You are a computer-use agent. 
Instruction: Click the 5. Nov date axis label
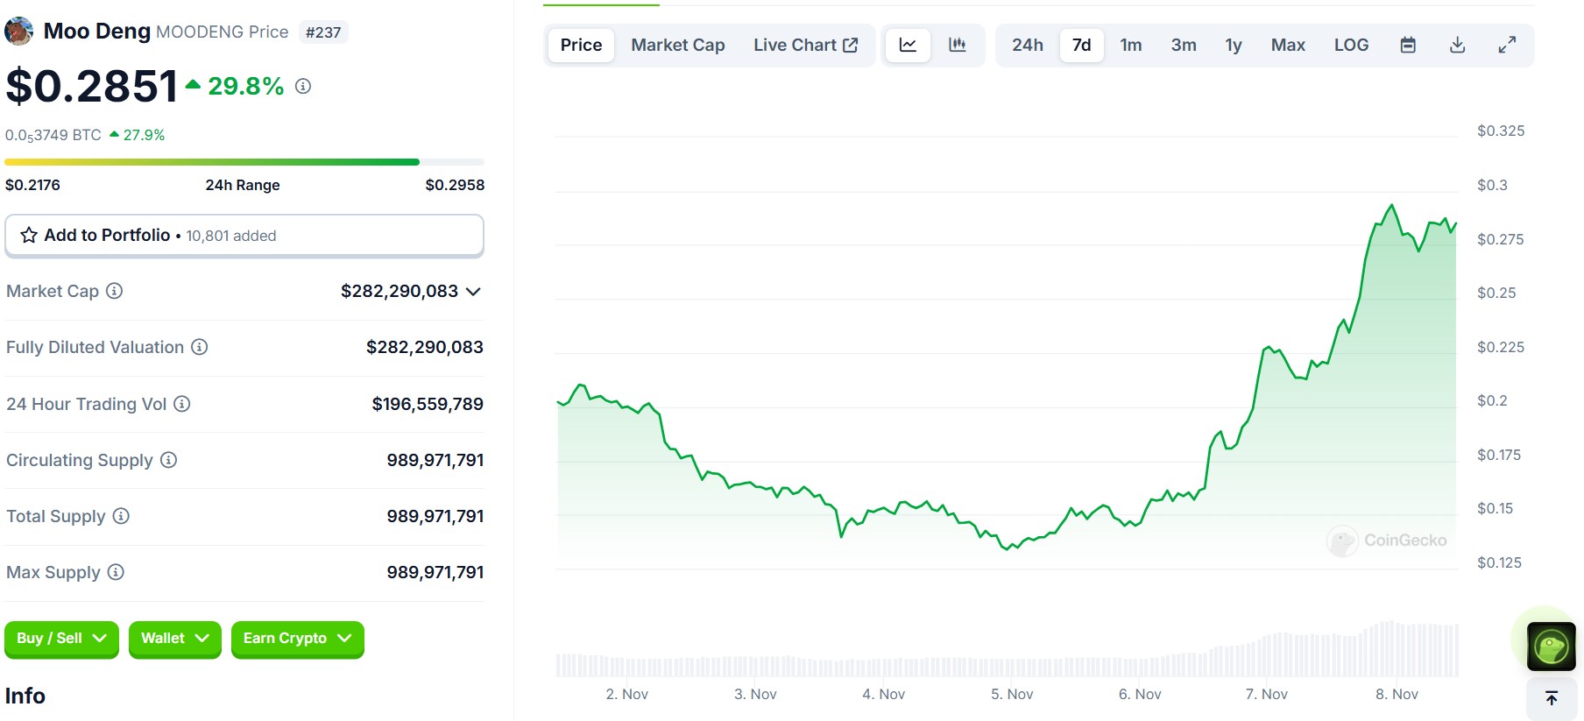(1012, 694)
